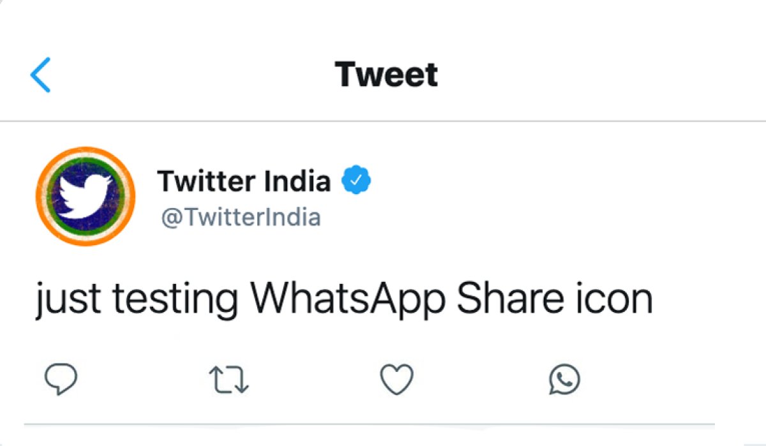Toggle like on Twitter India's tweet

(x=397, y=378)
